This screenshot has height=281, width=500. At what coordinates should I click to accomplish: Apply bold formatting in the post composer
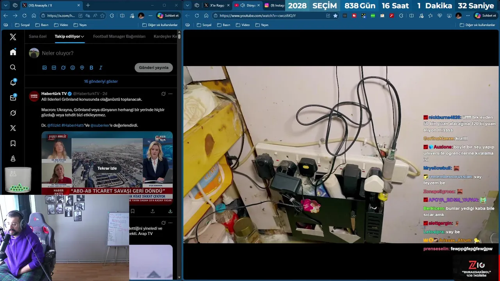click(91, 68)
